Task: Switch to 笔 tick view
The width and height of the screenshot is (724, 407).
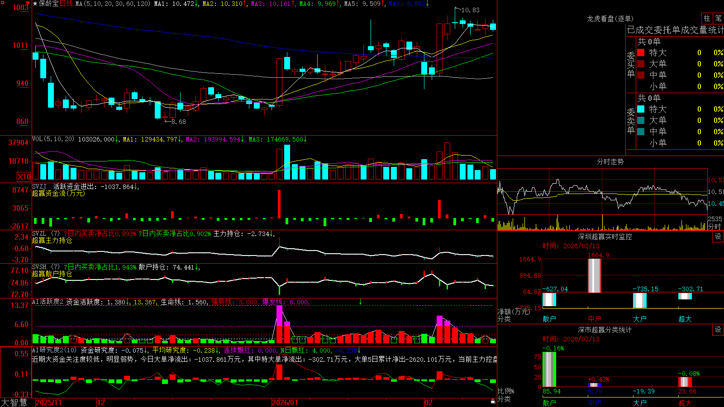Action: [x=718, y=18]
